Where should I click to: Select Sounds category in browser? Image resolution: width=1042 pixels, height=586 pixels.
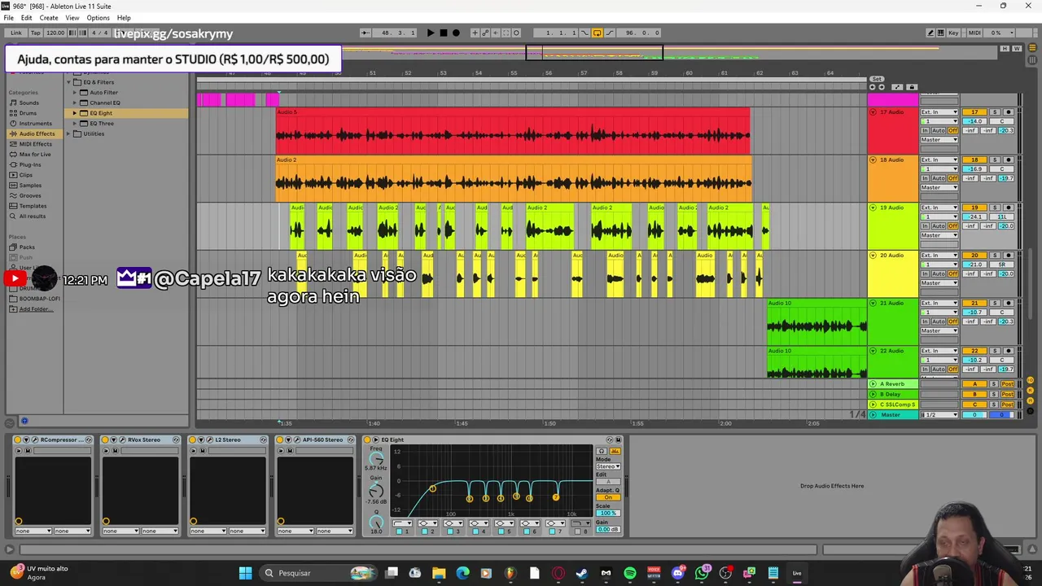pyautogui.click(x=28, y=103)
